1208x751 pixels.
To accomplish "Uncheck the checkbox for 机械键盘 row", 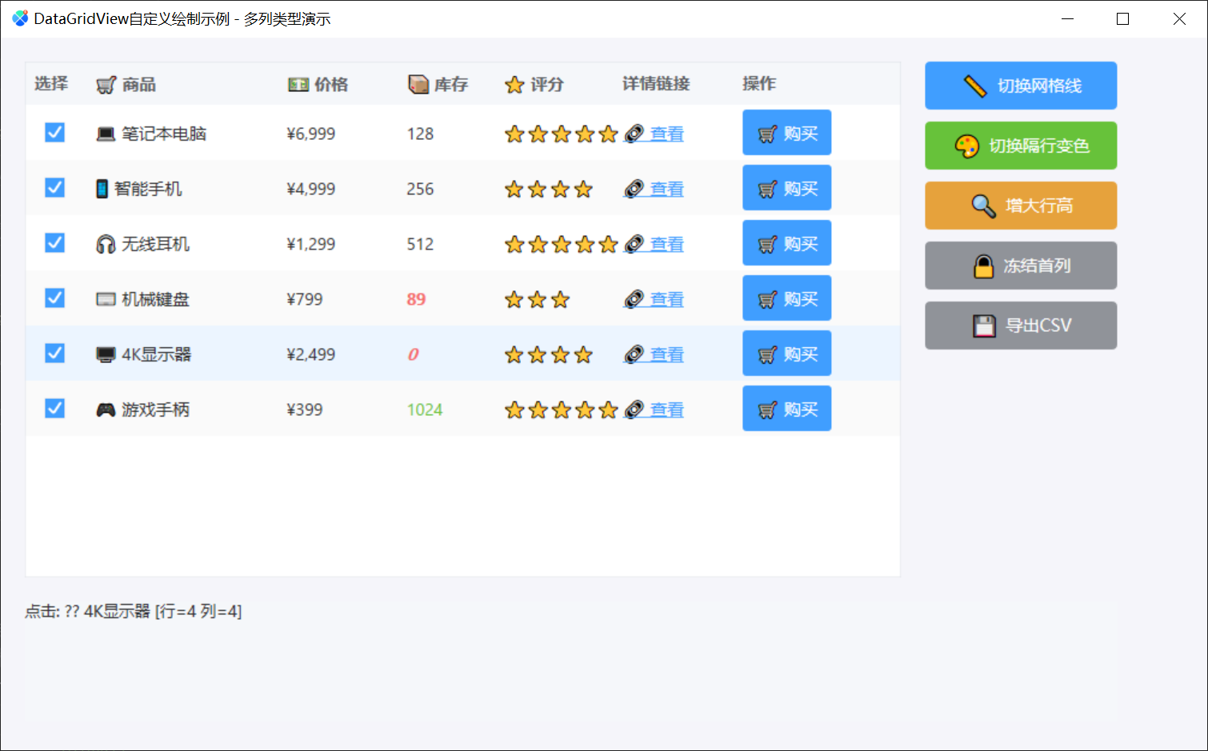I will click(x=54, y=298).
